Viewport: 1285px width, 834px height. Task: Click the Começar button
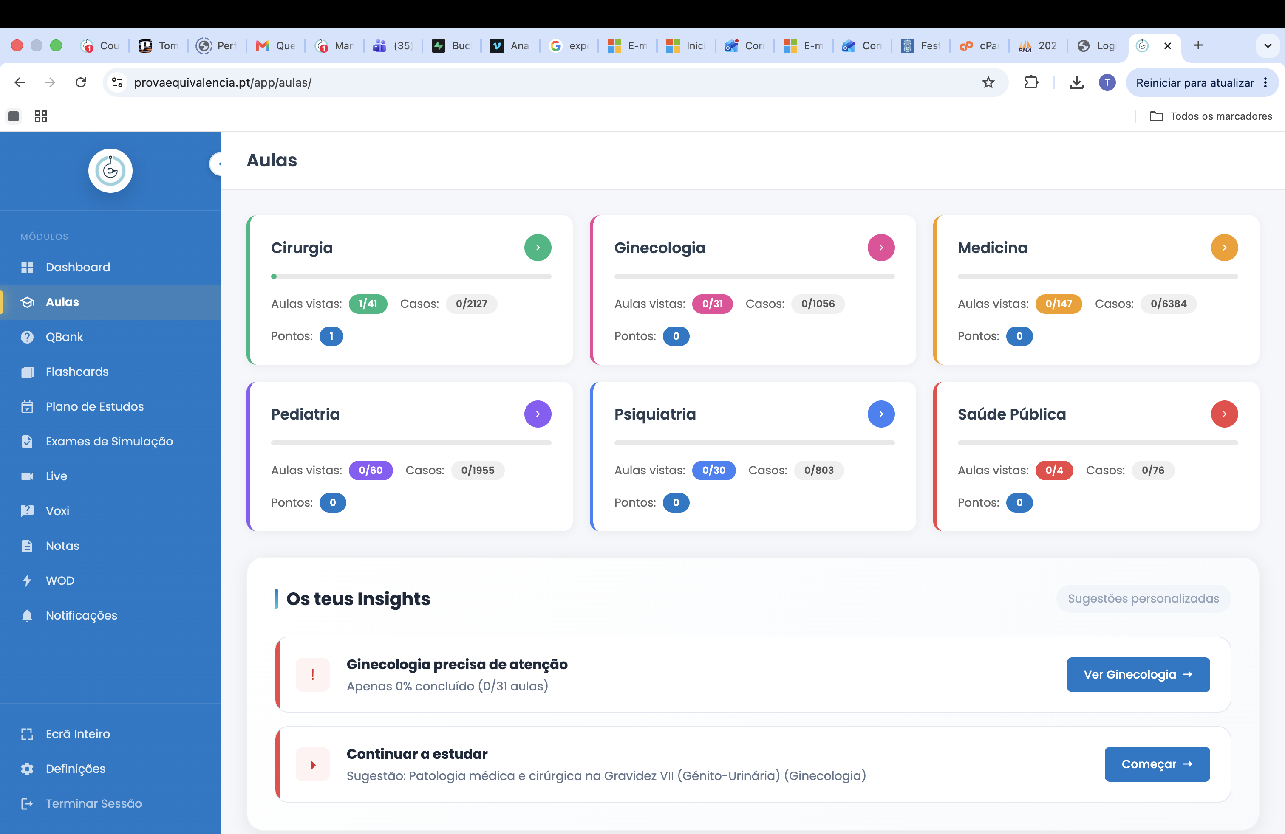1157,764
